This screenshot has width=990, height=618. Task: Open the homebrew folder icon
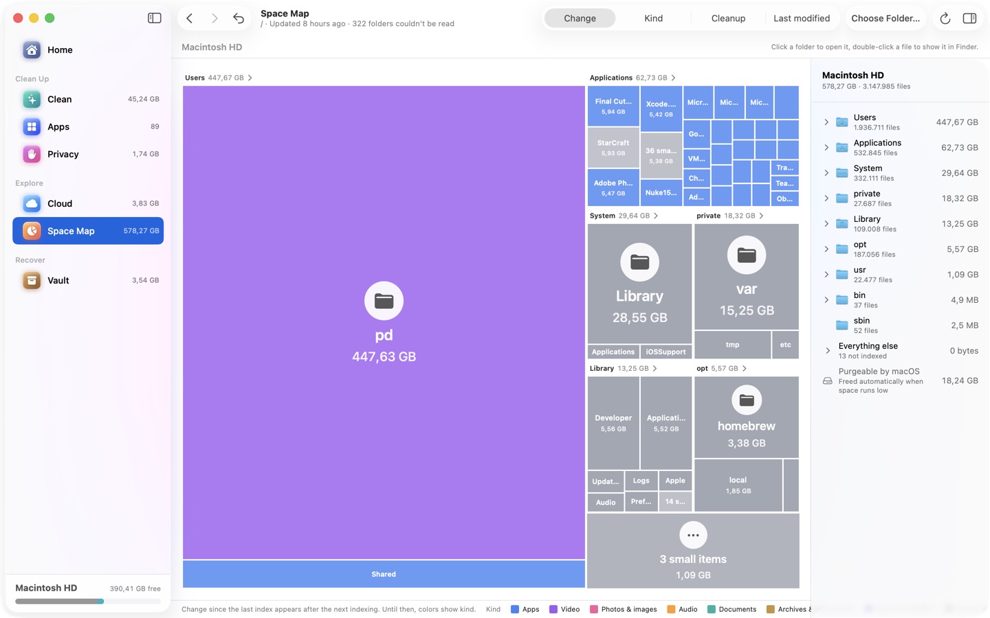(x=747, y=400)
